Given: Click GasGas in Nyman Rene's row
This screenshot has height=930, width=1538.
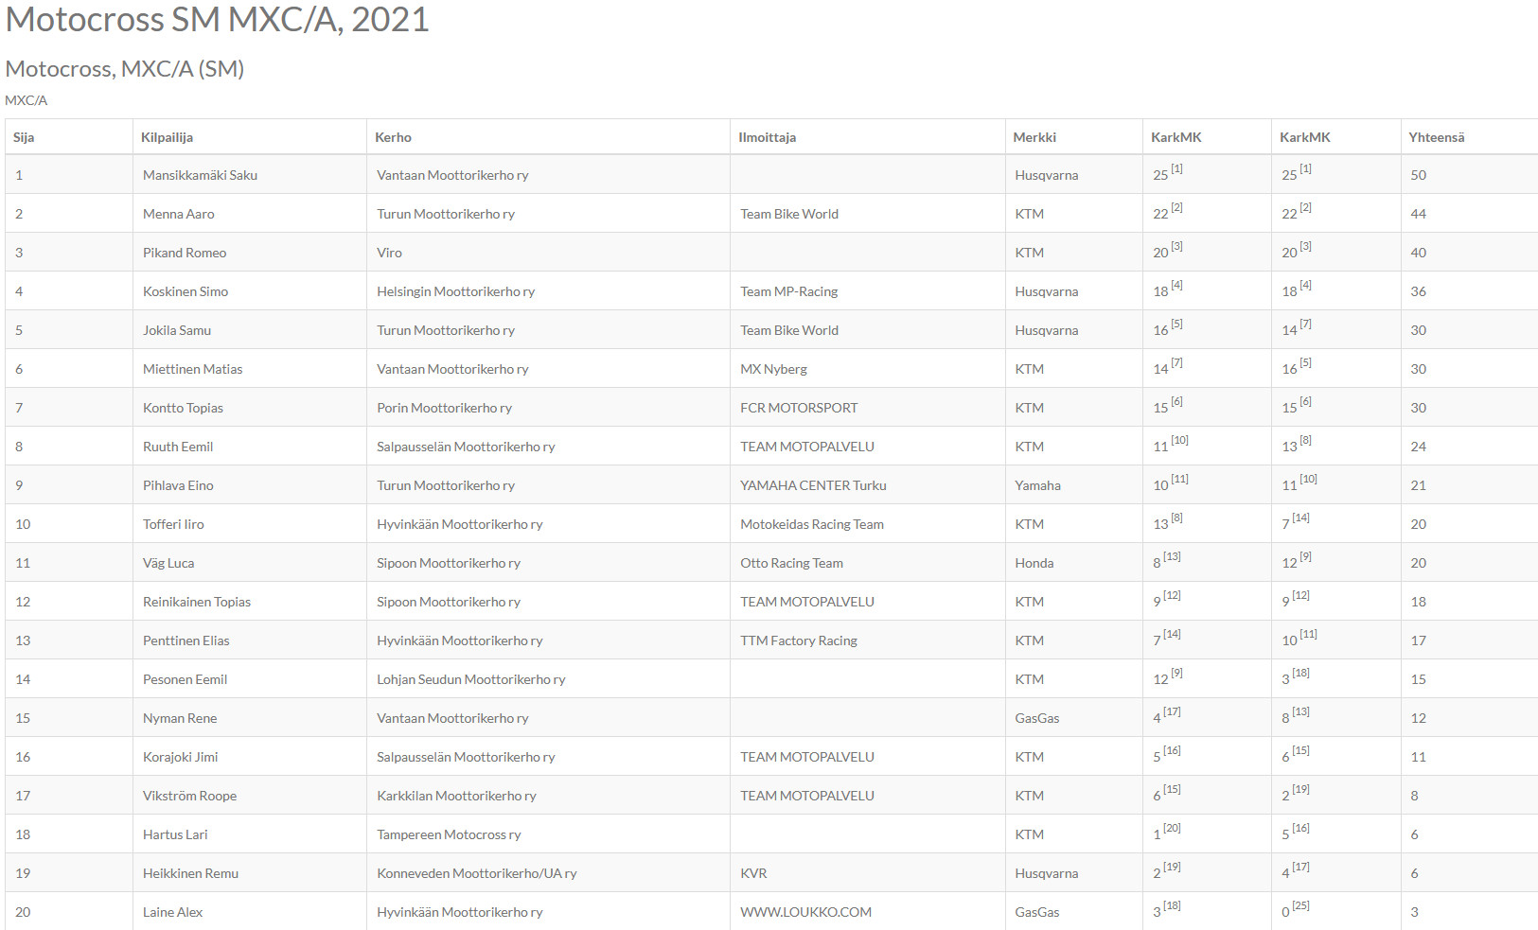Looking at the screenshot, I should (1036, 718).
